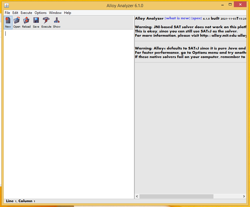Open the Help menu
250x207 pixels.
[67, 13]
